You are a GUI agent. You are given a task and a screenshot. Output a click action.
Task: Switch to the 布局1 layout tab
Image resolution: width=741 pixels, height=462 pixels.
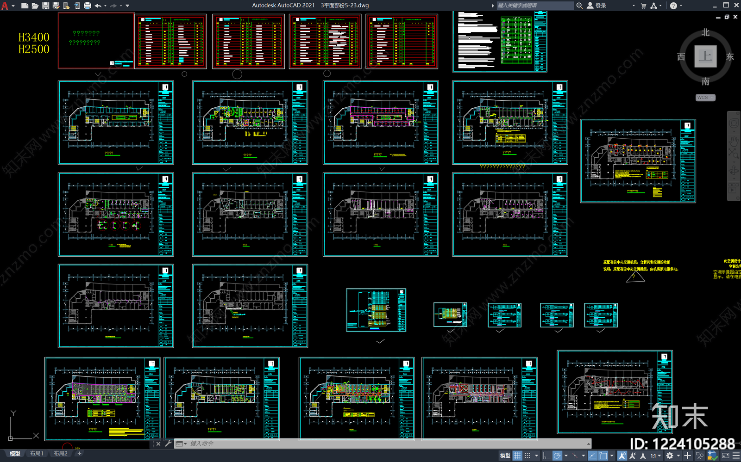coord(37,454)
